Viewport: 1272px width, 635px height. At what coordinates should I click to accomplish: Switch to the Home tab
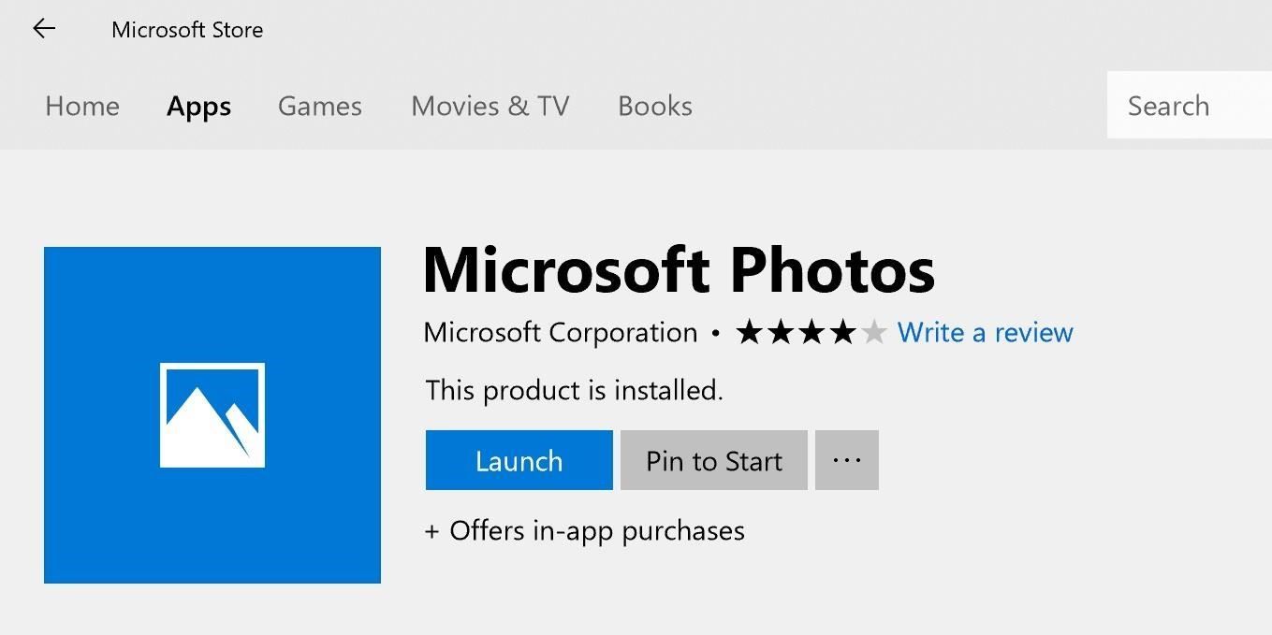[x=82, y=106]
